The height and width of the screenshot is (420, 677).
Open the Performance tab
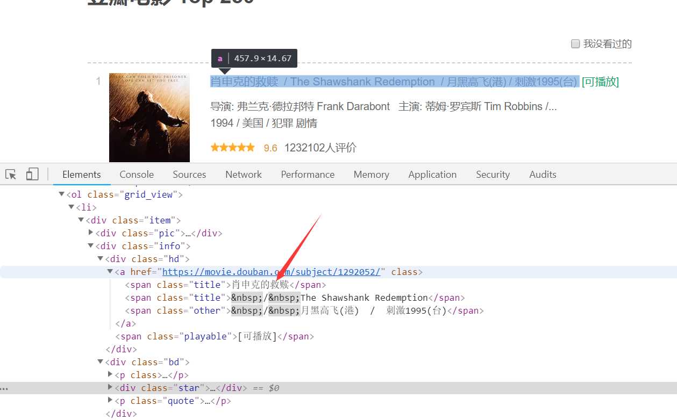(308, 175)
